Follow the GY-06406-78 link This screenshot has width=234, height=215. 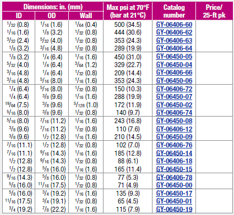pyautogui.click(x=174, y=178)
